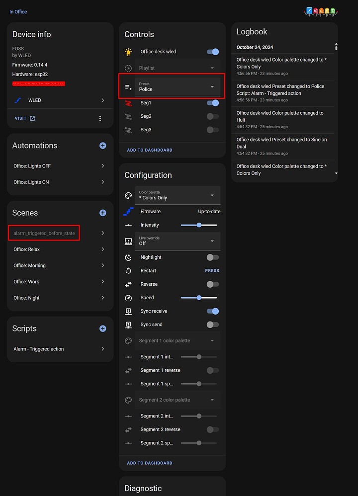Open the Office: Lights OFF automation
The height and width of the screenshot is (496, 358).
pyautogui.click(x=59, y=166)
